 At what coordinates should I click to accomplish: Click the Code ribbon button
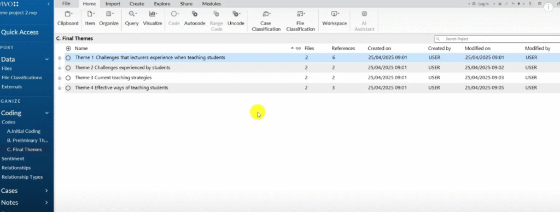coord(174,18)
